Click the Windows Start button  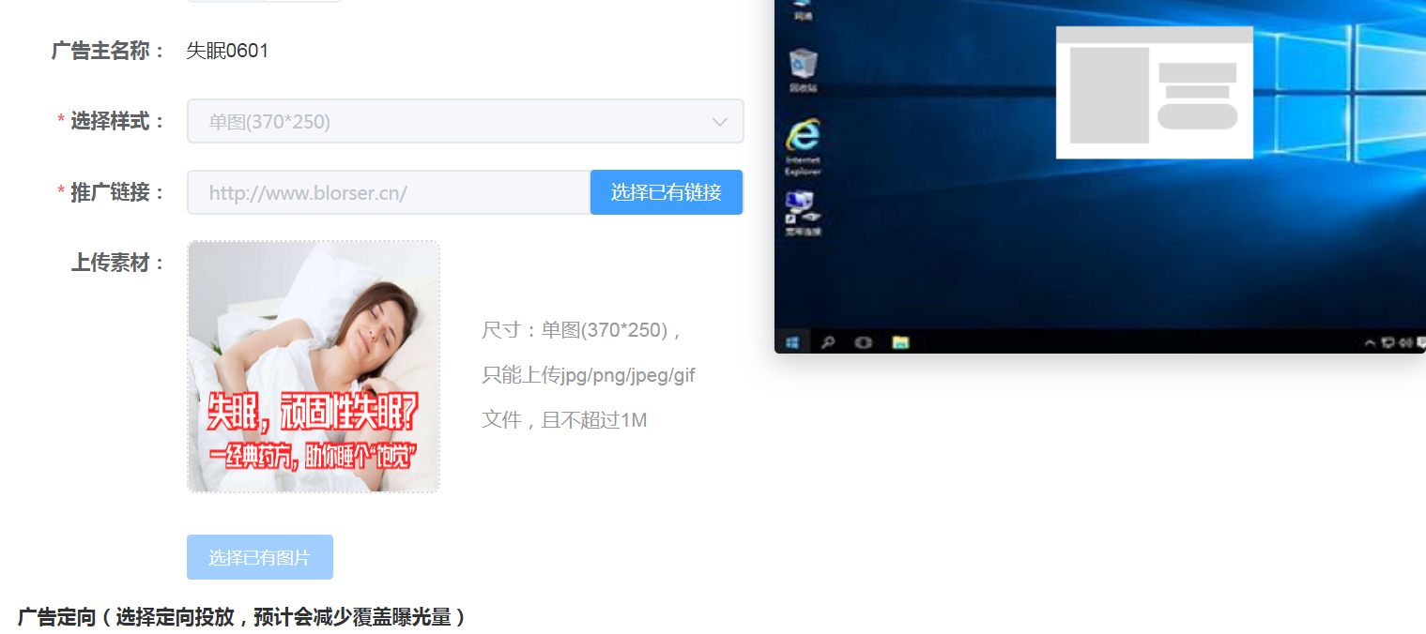793,342
